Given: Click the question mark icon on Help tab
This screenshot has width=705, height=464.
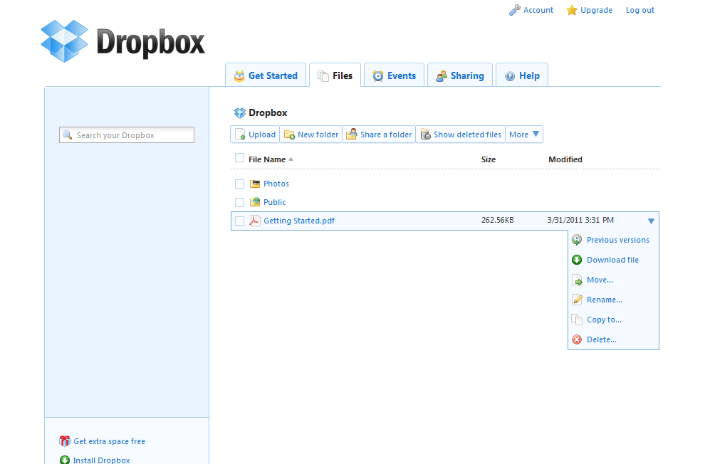Looking at the screenshot, I should [x=509, y=76].
